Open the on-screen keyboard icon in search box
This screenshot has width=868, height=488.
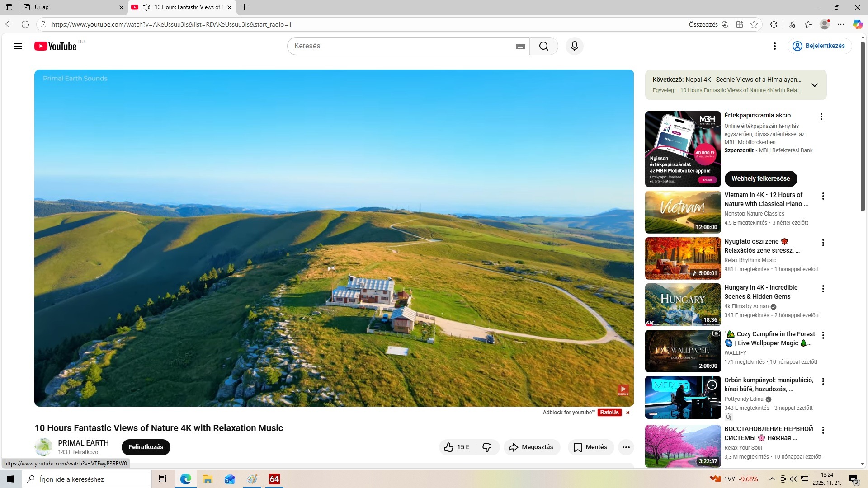pyautogui.click(x=520, y=46)
